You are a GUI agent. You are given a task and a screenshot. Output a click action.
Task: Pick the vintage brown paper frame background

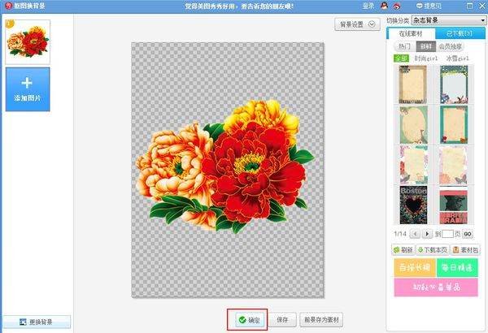413,84
